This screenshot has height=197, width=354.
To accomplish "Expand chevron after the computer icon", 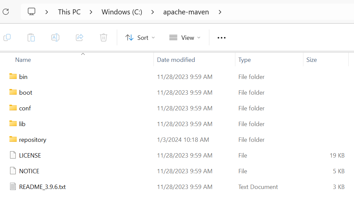I will (47, 12).
